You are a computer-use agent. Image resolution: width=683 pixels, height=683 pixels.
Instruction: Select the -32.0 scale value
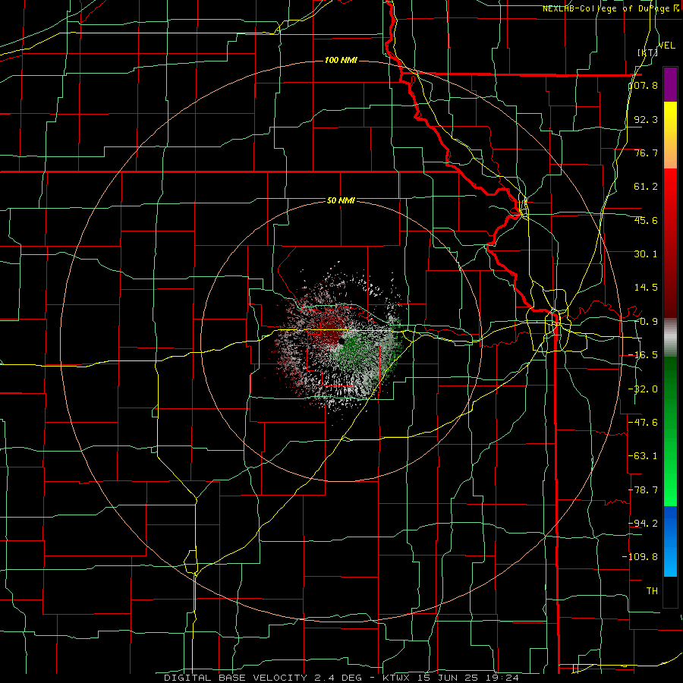click(x=644, y=389)
